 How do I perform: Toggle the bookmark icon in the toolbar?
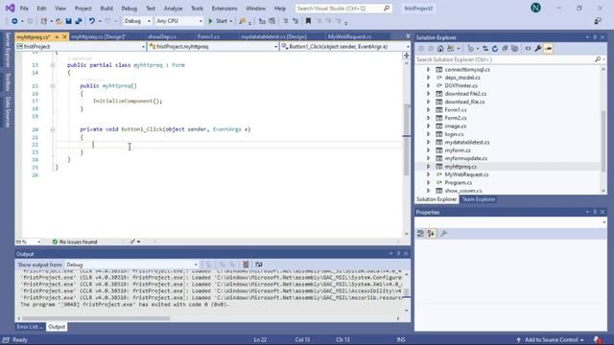(308, 21)
